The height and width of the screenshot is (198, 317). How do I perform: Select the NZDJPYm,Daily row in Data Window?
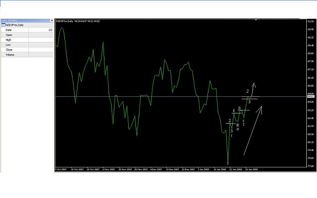(x=27, y=25)
